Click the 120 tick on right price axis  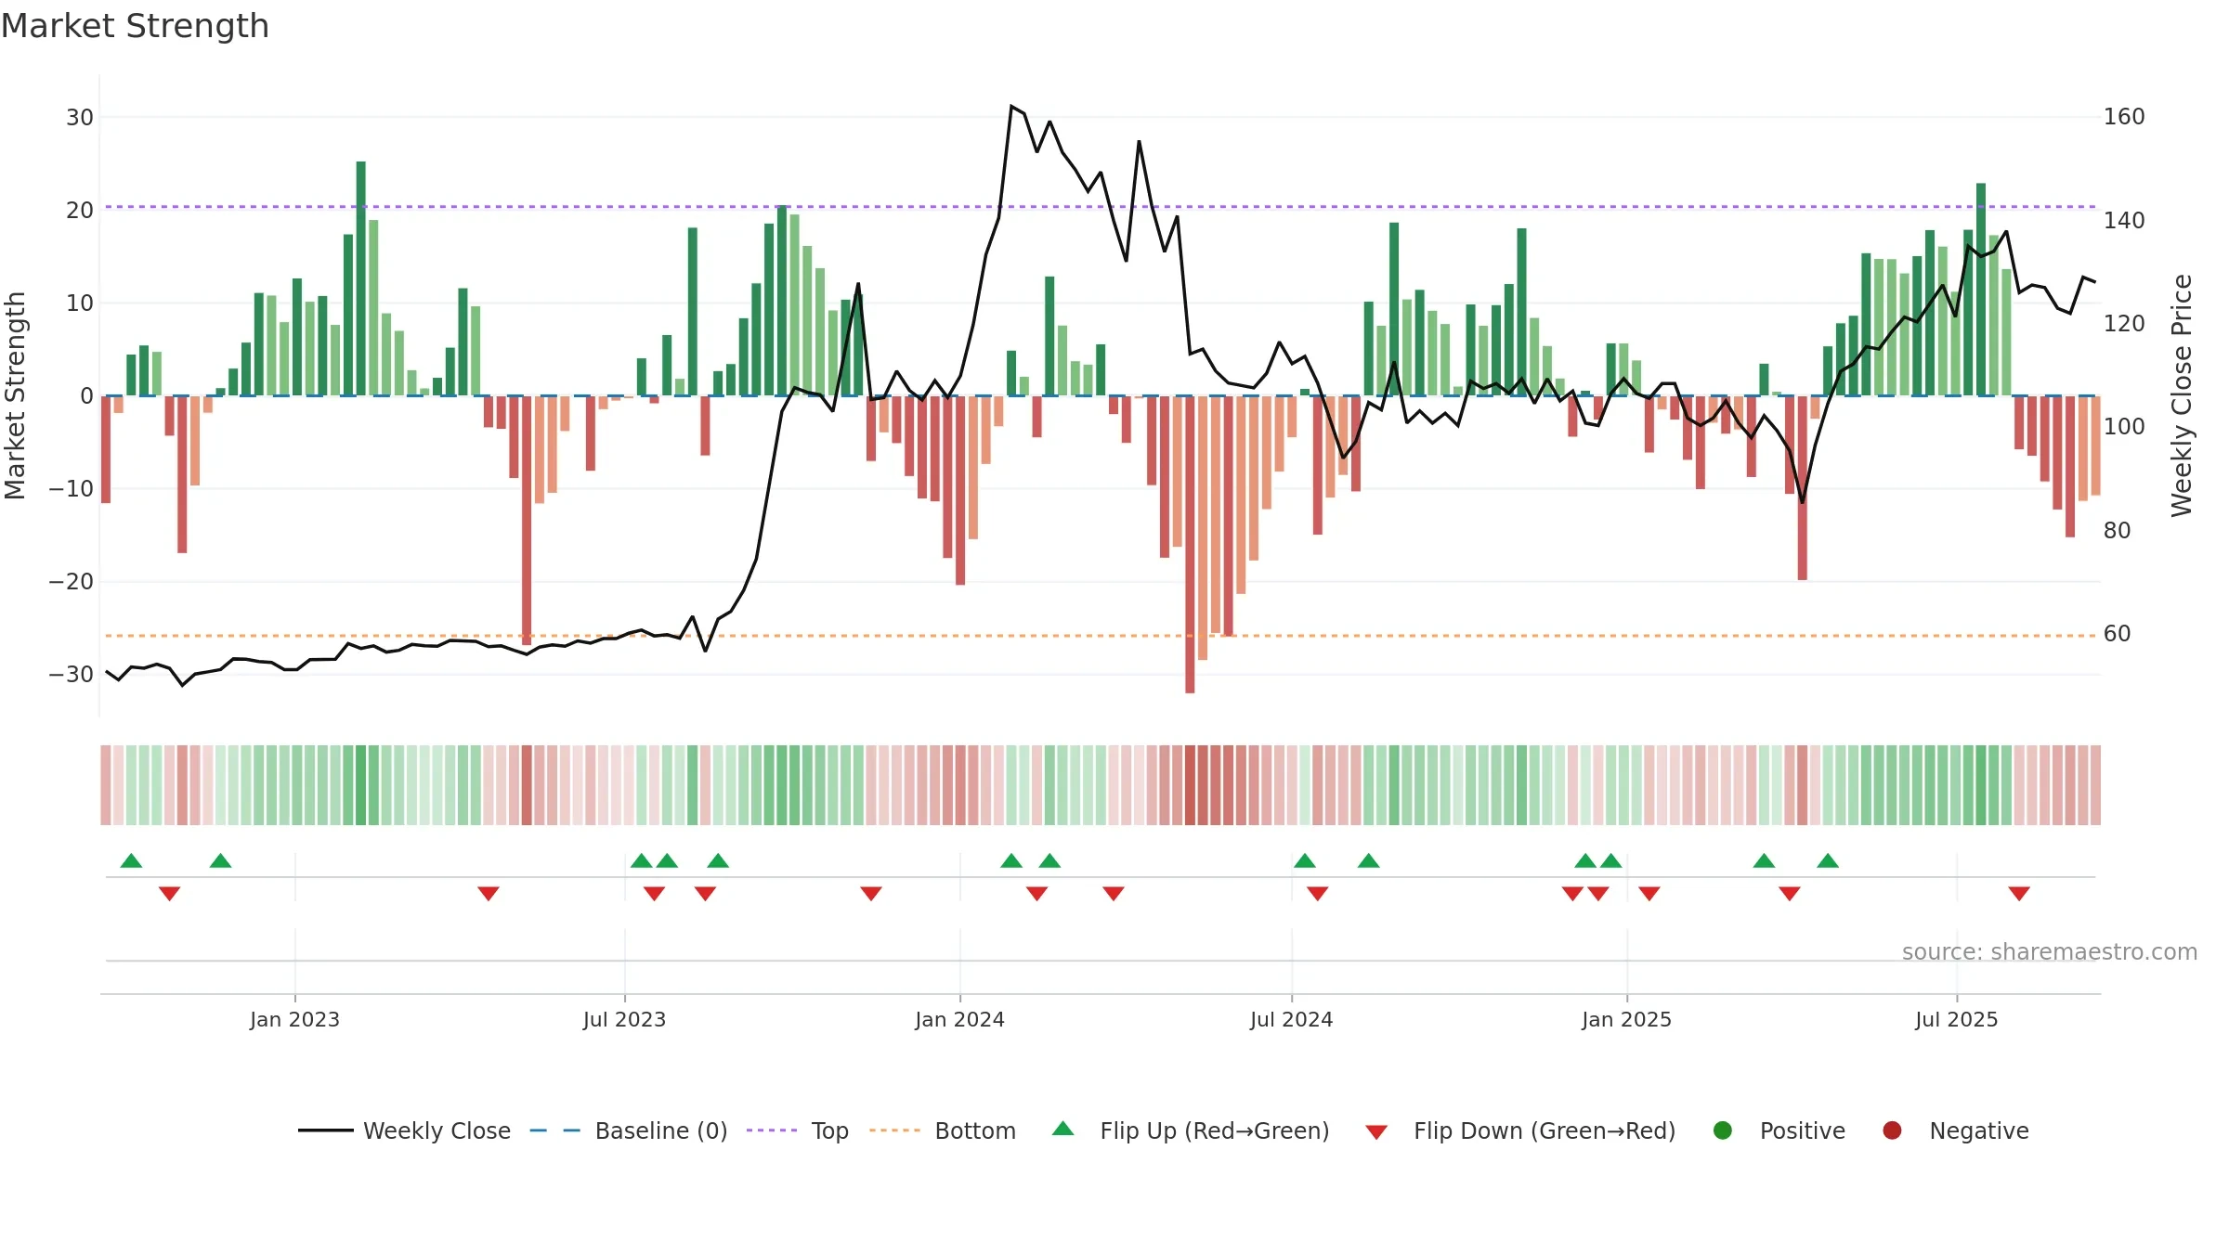[2124, 323]
